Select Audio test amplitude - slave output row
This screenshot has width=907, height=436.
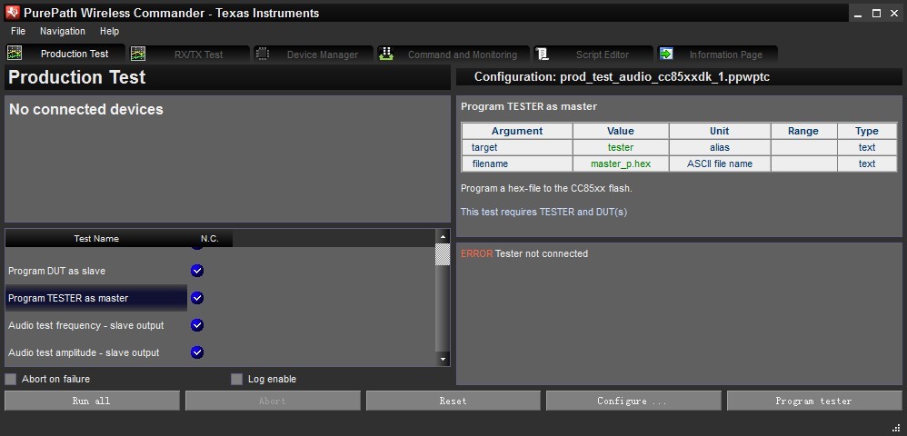point(96,352)
